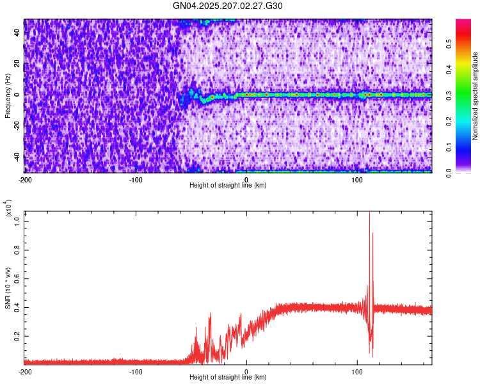Viewport: 480px width, 384px height.
Task: Click the 'Frequency (Hz)' axis label
Action: click(x=8, y=96)
